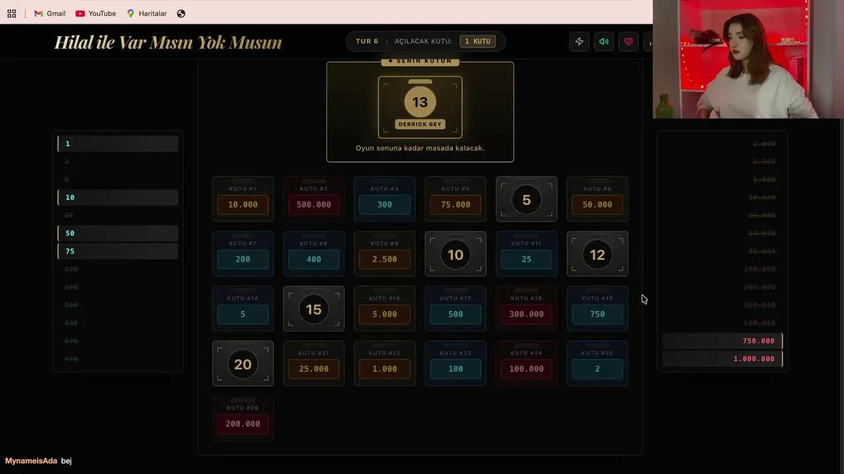Image resolution: width=844 pixels, height=474 pixels.
Task: Open unopened box number 5
Action: point(526,199)
